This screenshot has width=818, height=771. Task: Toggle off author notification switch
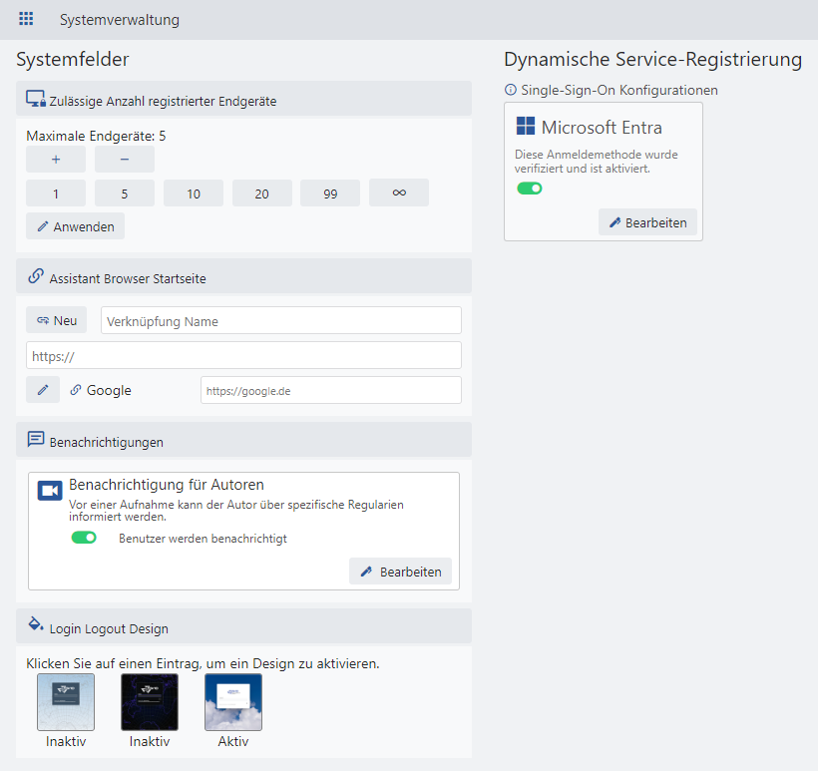pos(84,538)
